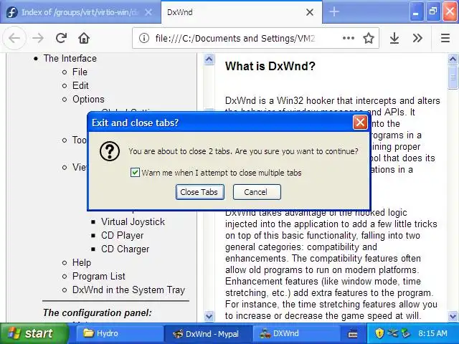Screen dimensions: 459x344
Task: Open the Program List link
Action: click(99, 276)
